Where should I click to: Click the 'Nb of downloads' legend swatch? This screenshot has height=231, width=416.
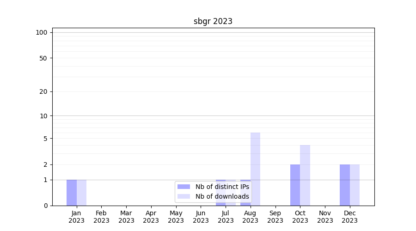point(184,196)
